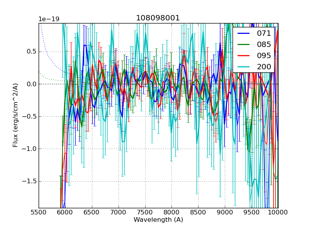This screenshot has width=309, height=231.
Task: Click the 1e-19 exponent label
Action: (49, 19)
